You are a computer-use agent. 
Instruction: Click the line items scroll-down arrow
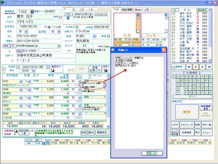coord(108,127)
